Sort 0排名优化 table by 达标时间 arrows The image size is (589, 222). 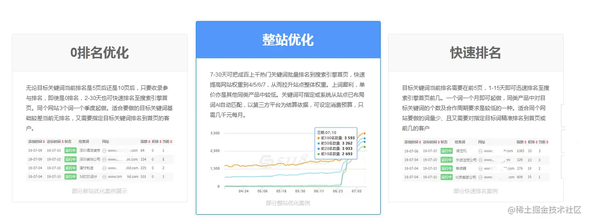[63, 142]
